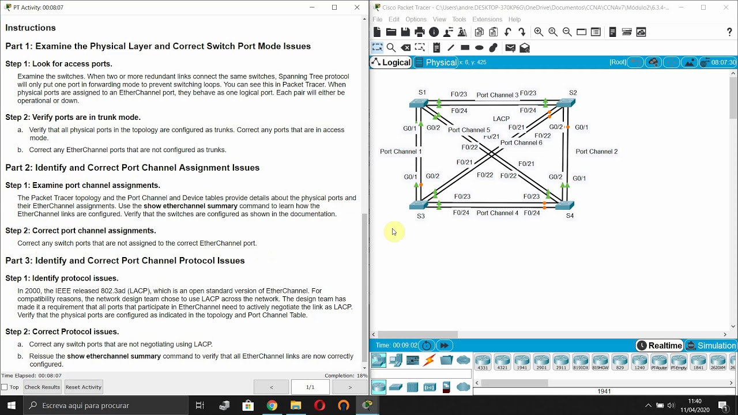Select the 4331 router device
The image size is (738, 415).
tap(483, 363)
